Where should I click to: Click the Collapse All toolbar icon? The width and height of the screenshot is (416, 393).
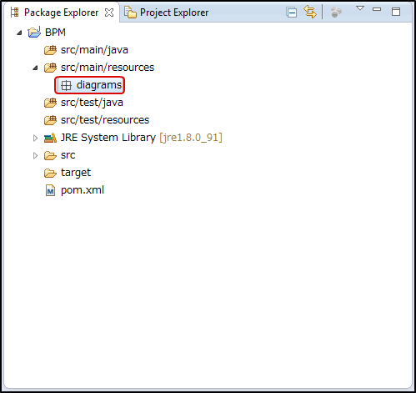coord(292,13)
